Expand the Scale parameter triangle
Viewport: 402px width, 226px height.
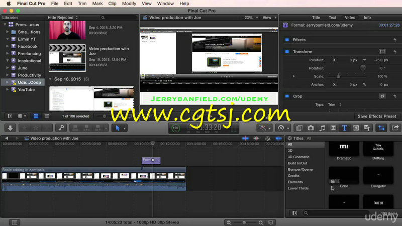(x=294, y=76)
